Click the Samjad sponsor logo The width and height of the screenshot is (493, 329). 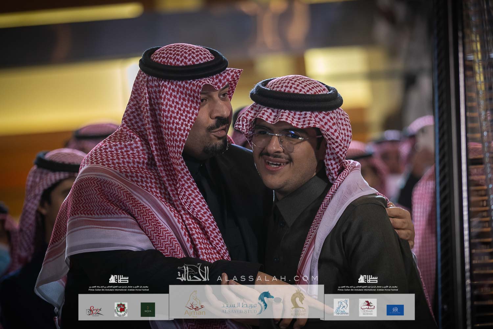pos(95,309)
